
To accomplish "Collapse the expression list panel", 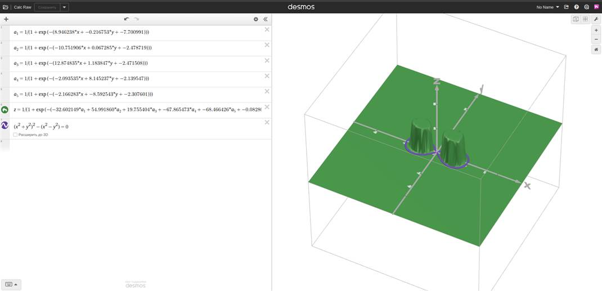I will tap(266, 19).
